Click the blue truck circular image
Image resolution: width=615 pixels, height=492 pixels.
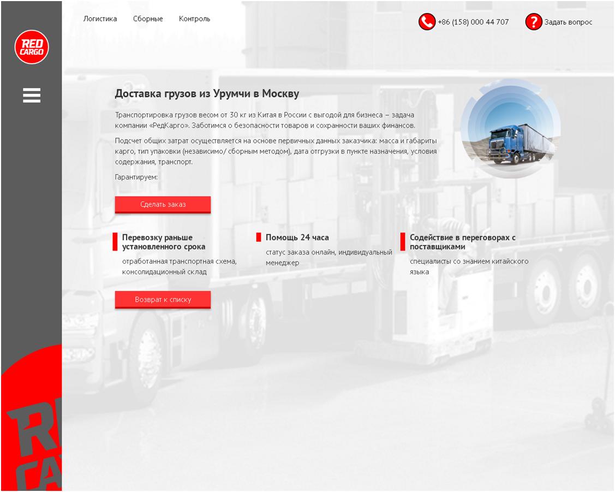point(510,128)
